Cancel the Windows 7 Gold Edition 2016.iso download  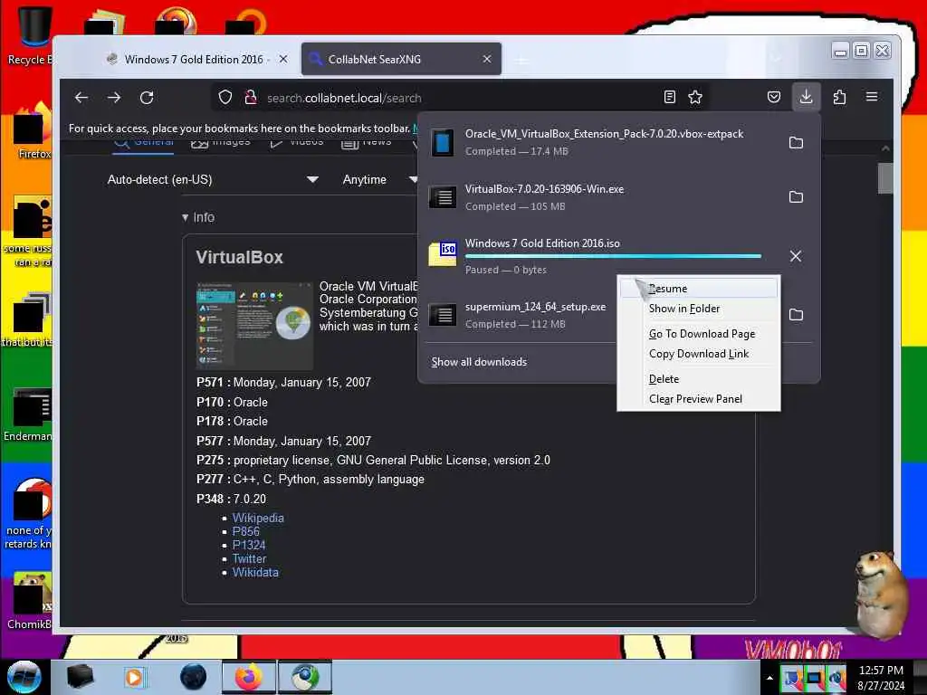click(x=796, y=256)
